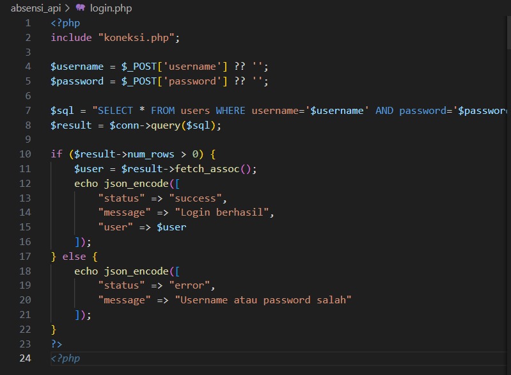
Task: Place cursor on "koneksi.php" include string
Action: tap(136, 38)
